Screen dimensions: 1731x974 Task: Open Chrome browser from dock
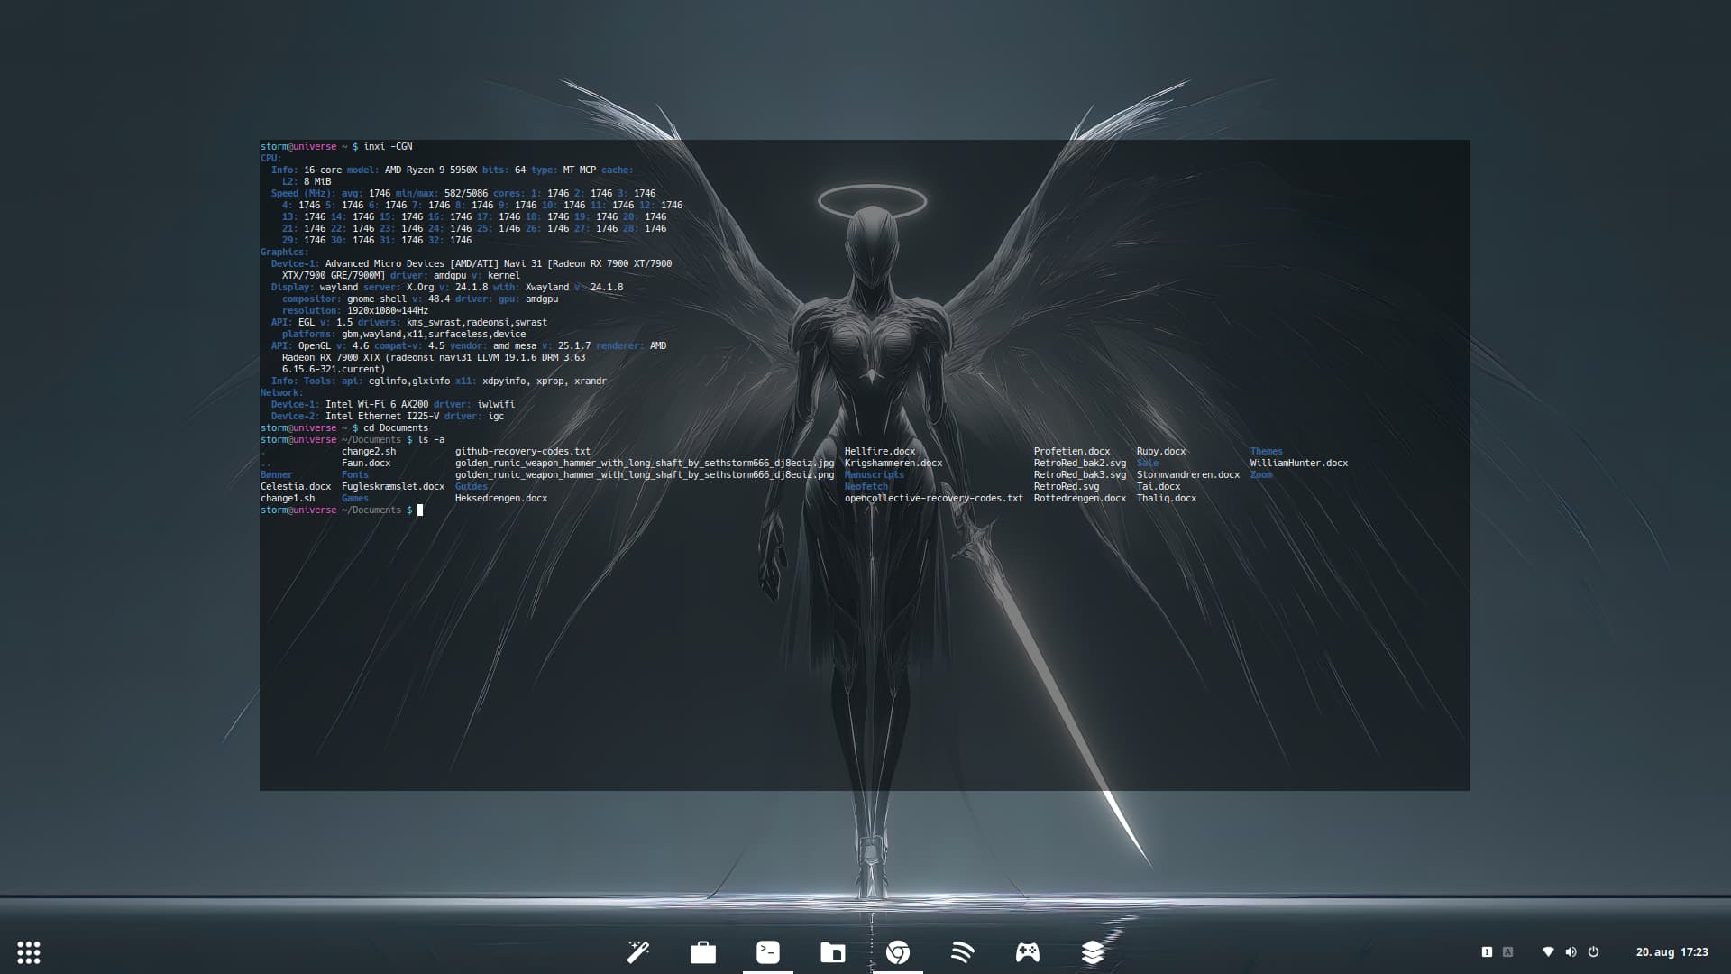click(x=898, y=952)
